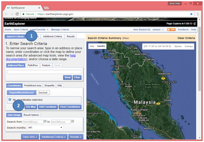Open the azlansr account dropdown
Image resolution: width=204 pixels, height=142 pixels.
(x=158, y=30)
